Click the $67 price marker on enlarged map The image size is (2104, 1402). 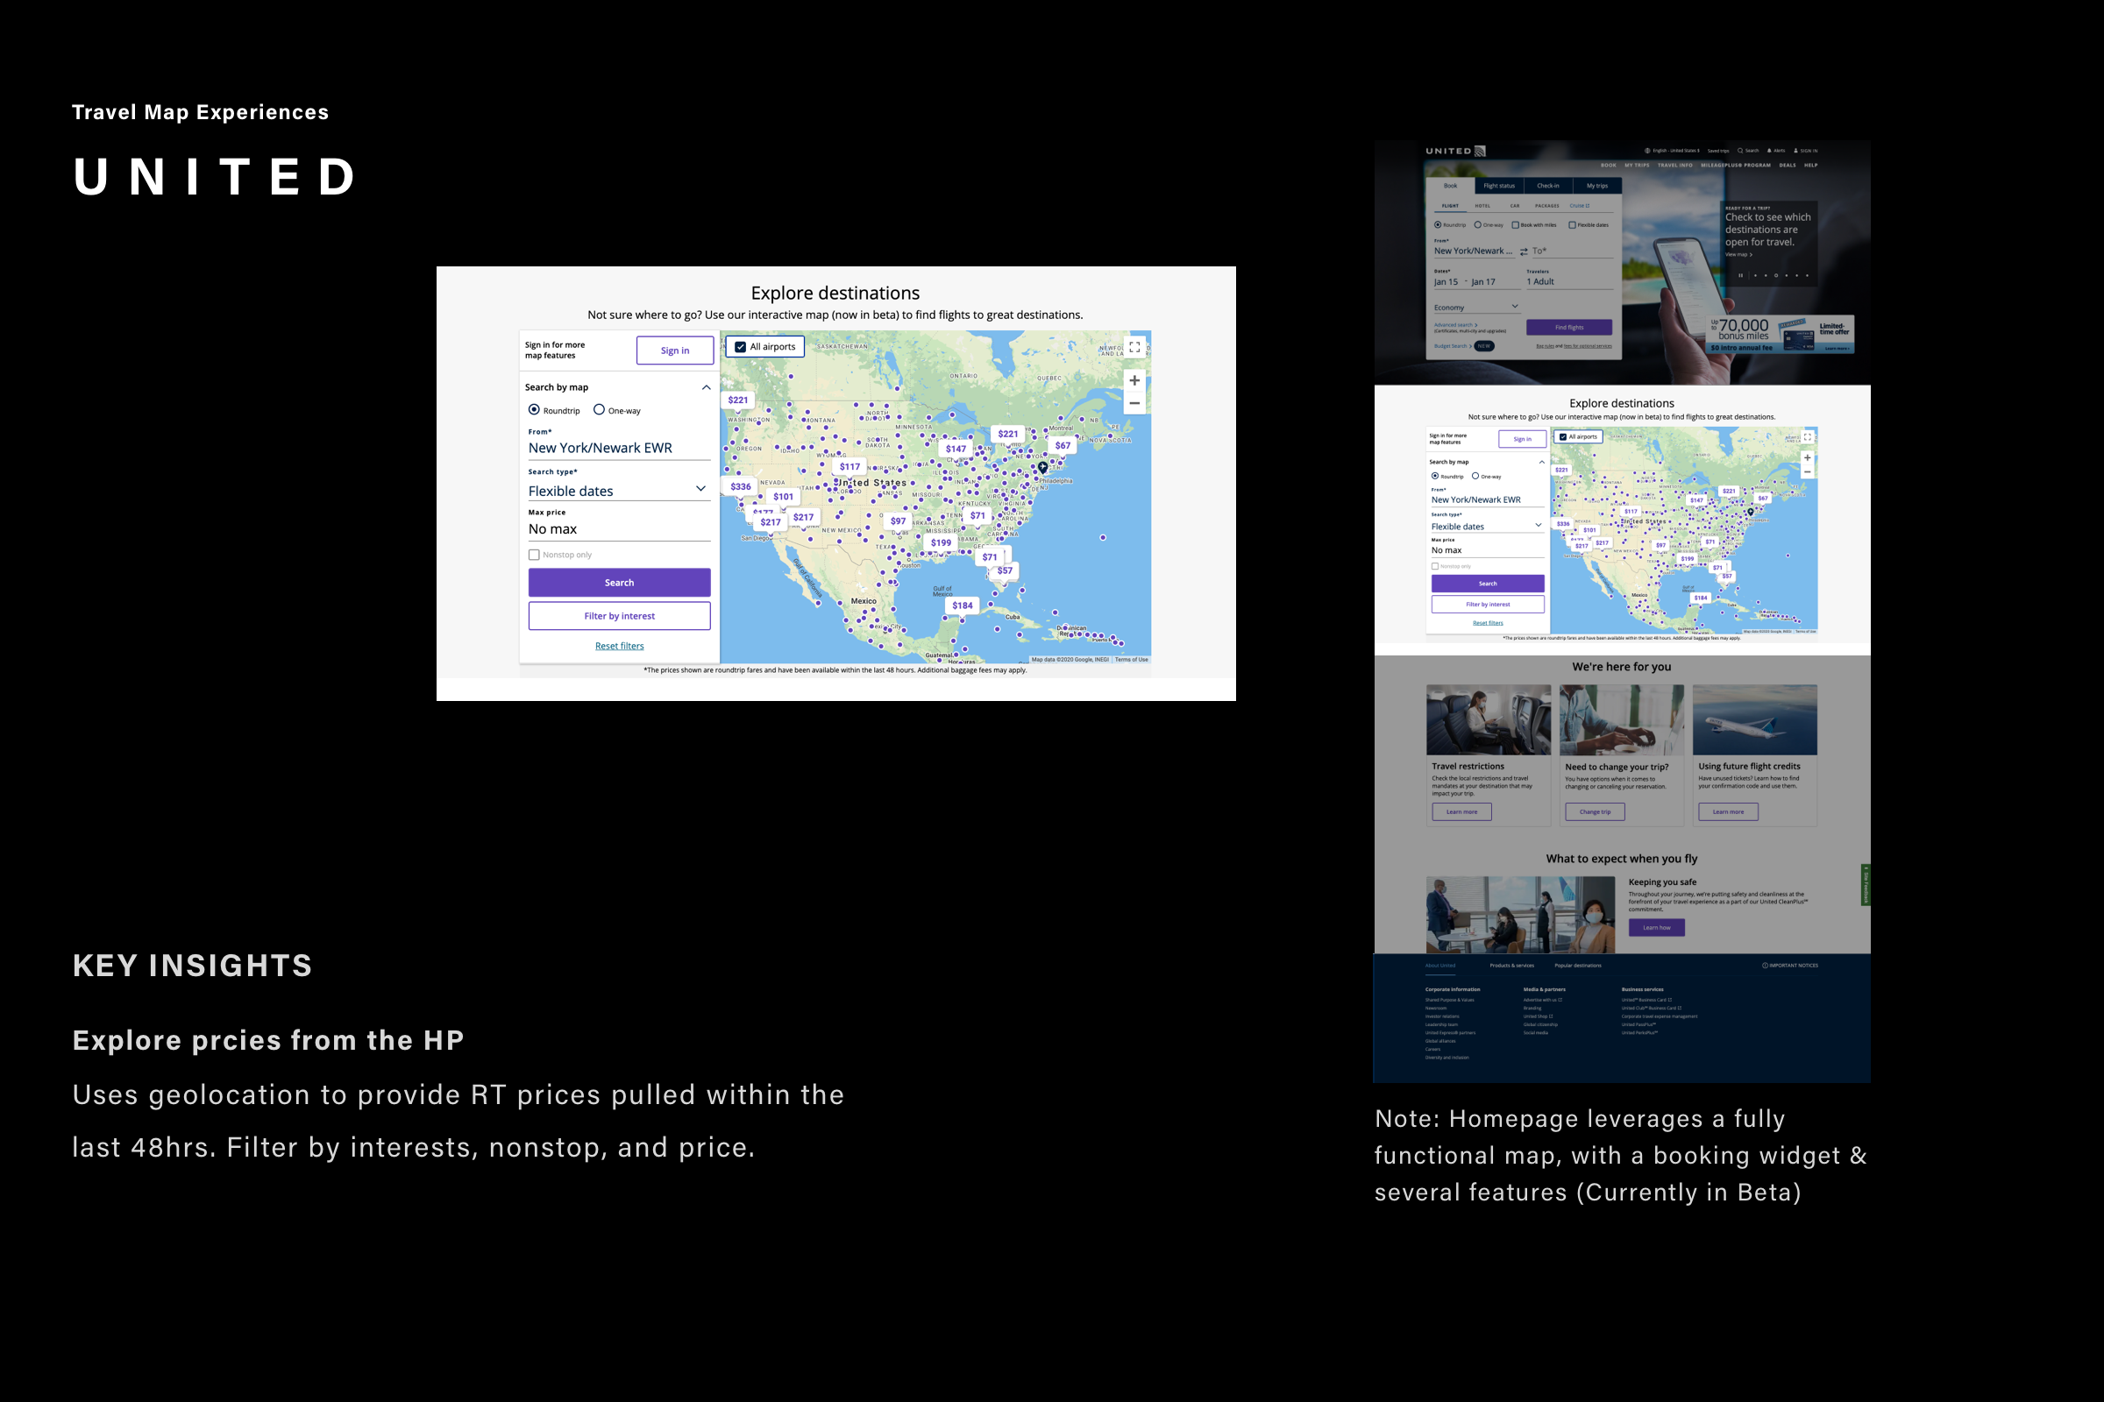(1063, 445)
